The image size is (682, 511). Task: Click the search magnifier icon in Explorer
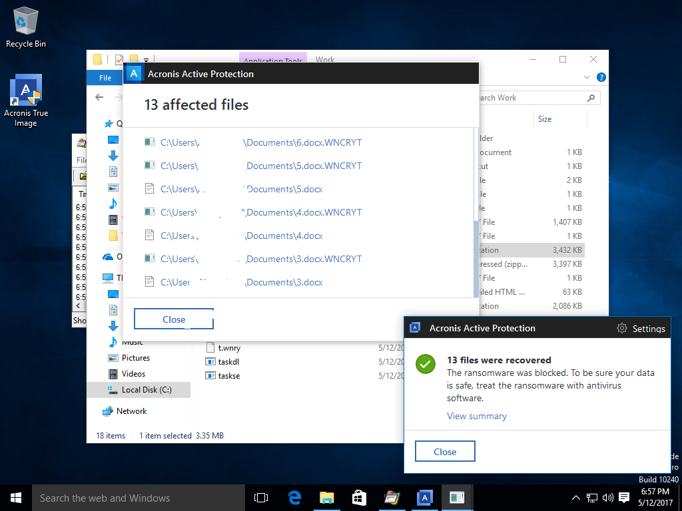pos(591,98)
